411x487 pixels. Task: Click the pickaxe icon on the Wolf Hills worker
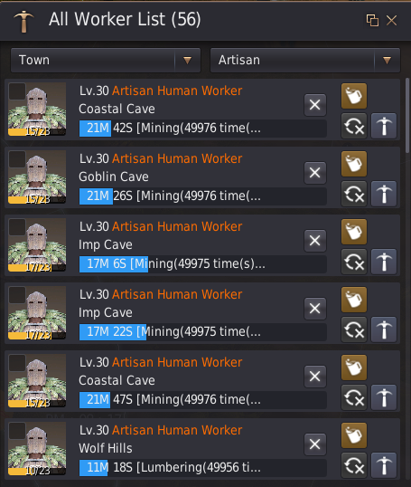(384, 465)
